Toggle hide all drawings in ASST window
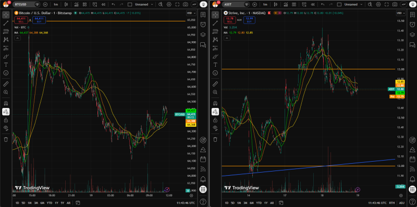Viewport: 417px width, 207px height. tap(215, 128)
